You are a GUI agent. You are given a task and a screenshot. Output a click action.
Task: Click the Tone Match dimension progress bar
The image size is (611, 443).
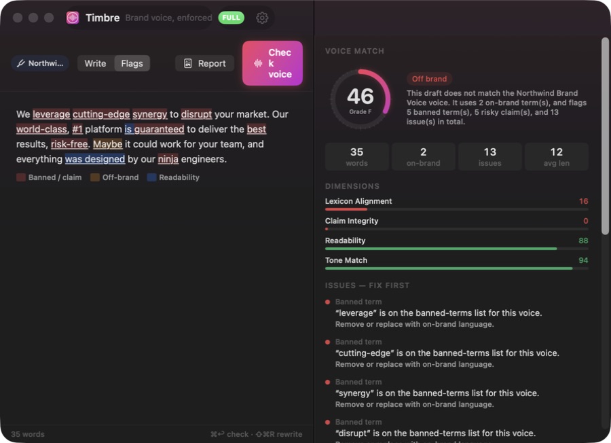[457, 268]
